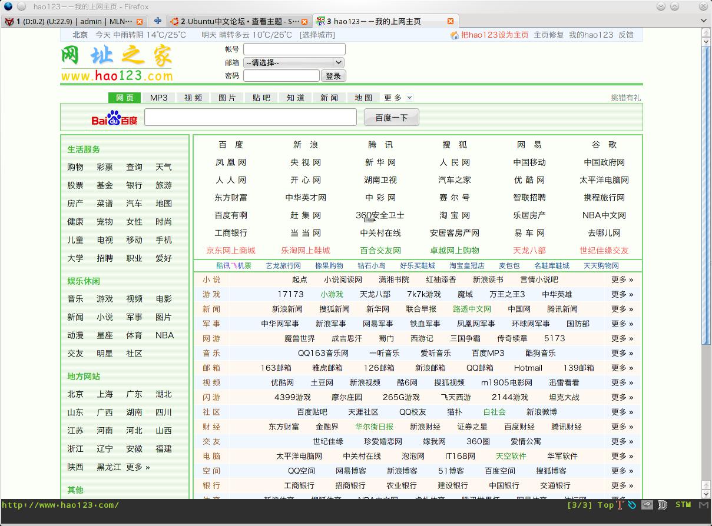712x526 pixels.
Task: Click the [3/3] tab counter in status bar
Action: pyautogui.click(x=579, y=505)
